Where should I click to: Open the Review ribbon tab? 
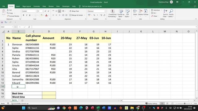click(x=51, y=6)
